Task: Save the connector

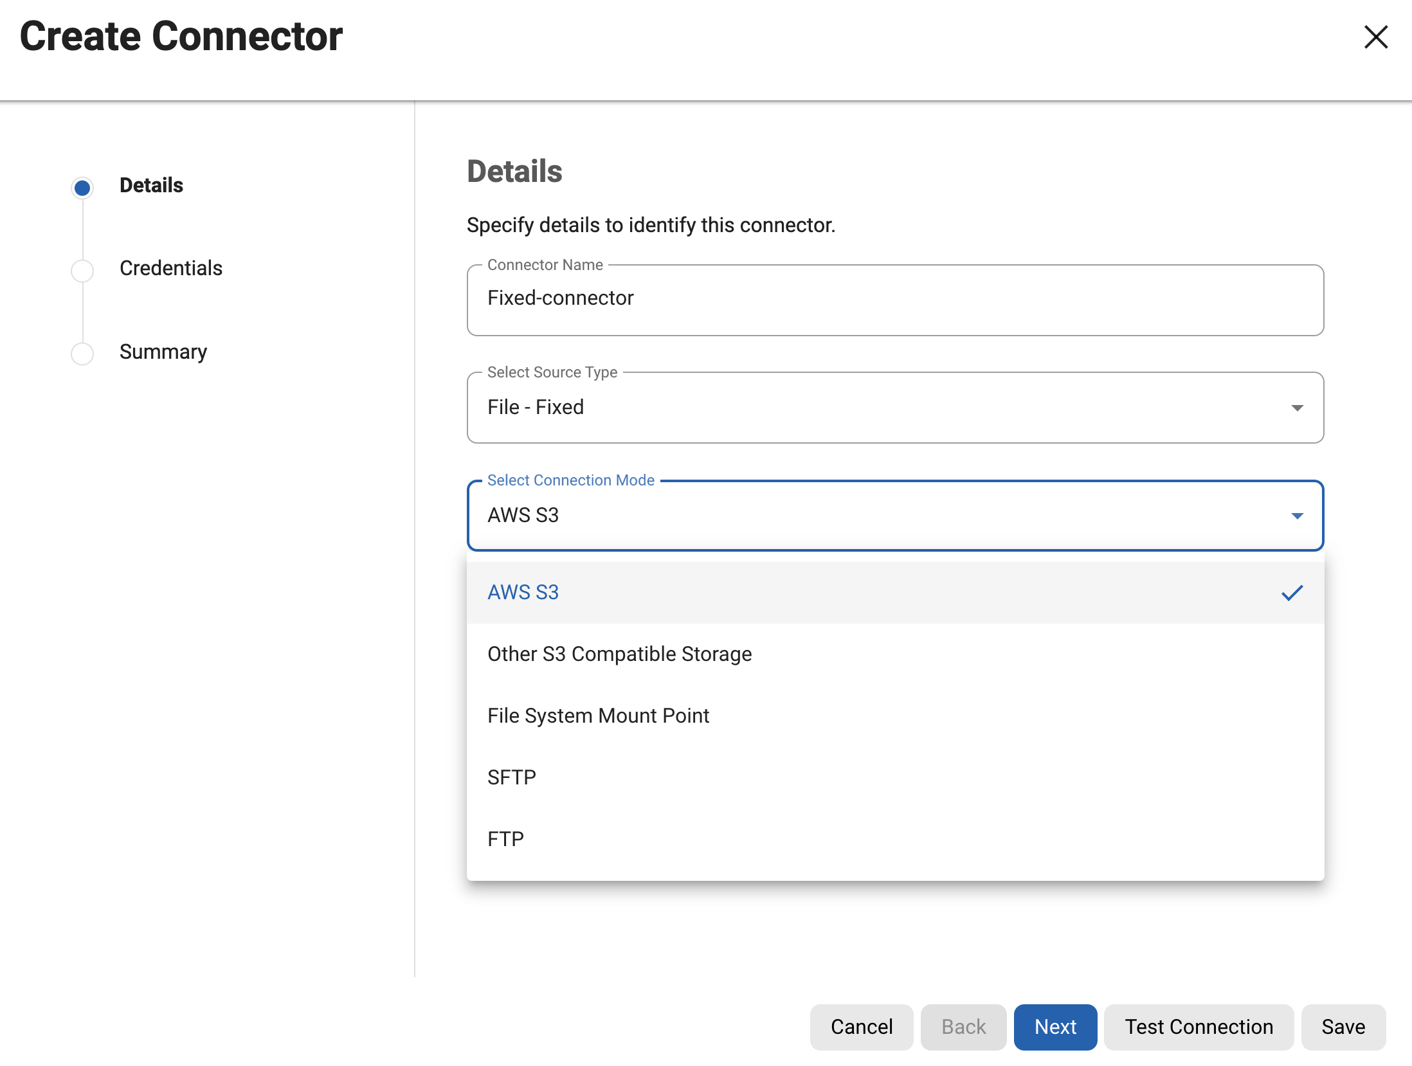Action: pos(1343,1027)
